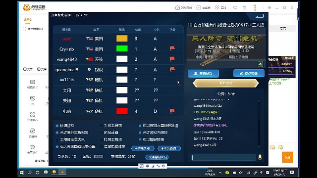The height and width of the screenshot is (178, 317).
Task: Toggle the 增加电脑难度 checkbox
Action: click(101, 146)
